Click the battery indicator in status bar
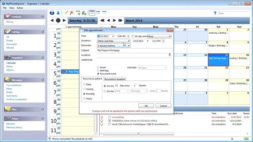253x142 pixels. [246, 139]
